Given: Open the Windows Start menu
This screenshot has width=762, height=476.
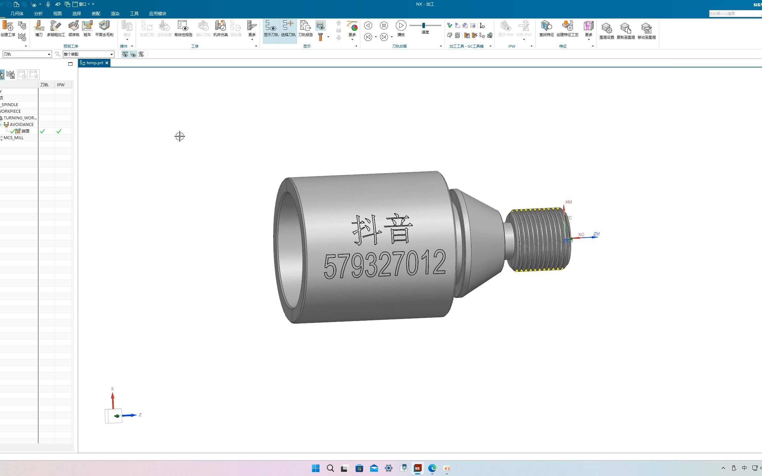Looking at the screenshot, I should point(316,468).
